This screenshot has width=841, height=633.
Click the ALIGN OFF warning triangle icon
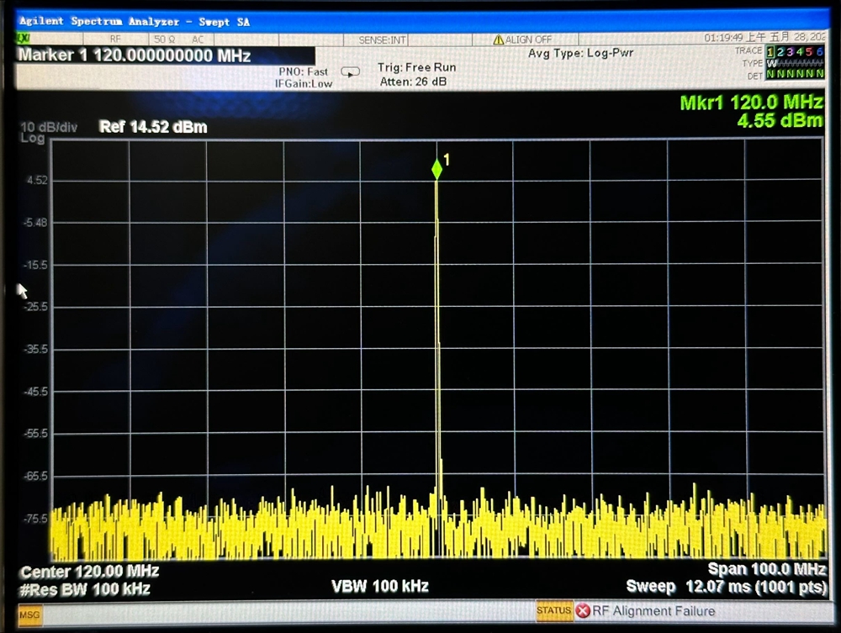coord(498,40)
